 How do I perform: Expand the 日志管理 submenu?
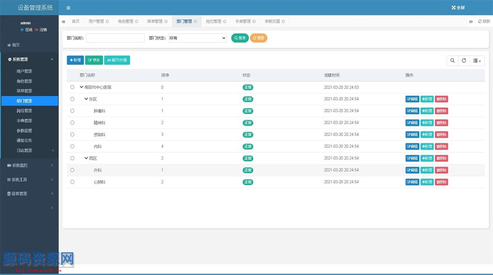(x=29, y=151)
